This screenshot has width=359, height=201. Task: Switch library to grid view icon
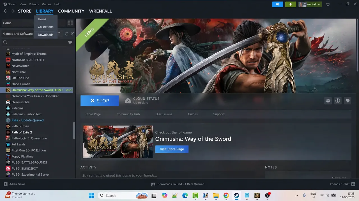[x=70, y=23]
